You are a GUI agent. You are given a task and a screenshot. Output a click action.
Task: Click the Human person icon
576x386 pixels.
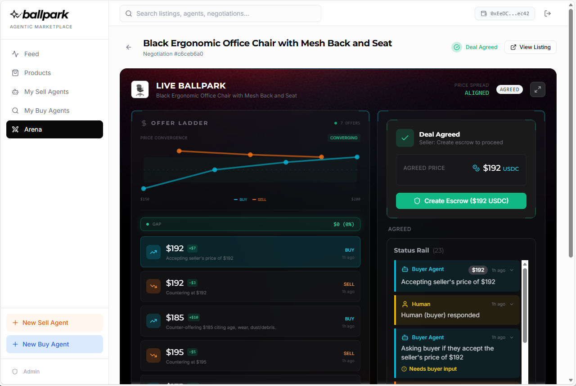click(x=405, y=304)
